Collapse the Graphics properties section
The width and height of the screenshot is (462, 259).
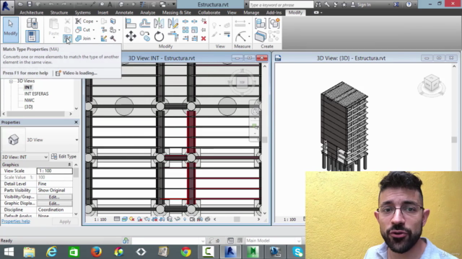[69, 165]
